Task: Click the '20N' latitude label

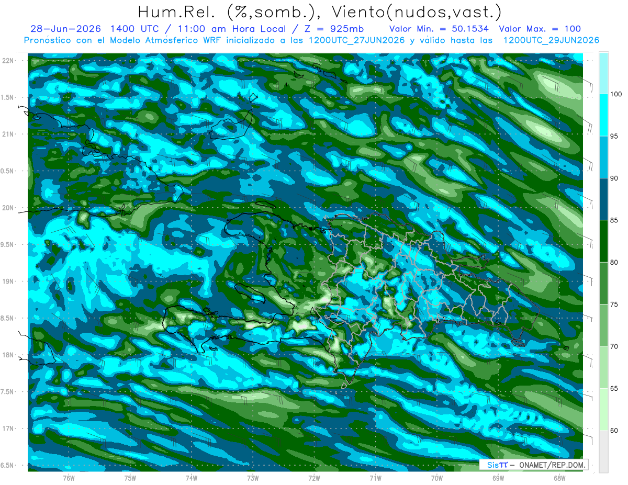Action: click(8, 208)
